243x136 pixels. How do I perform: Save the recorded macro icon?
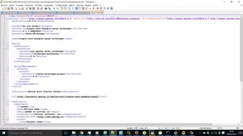point(111,8)
